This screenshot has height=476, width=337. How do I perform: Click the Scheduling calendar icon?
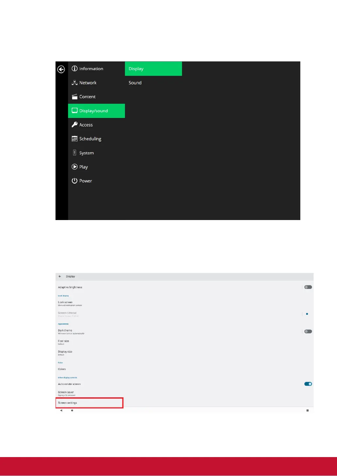point(74,139)
